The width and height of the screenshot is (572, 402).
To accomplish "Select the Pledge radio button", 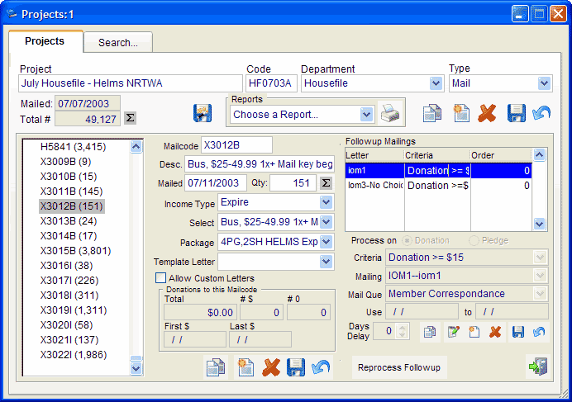I will pyautogui.click(x=474, y=240).
